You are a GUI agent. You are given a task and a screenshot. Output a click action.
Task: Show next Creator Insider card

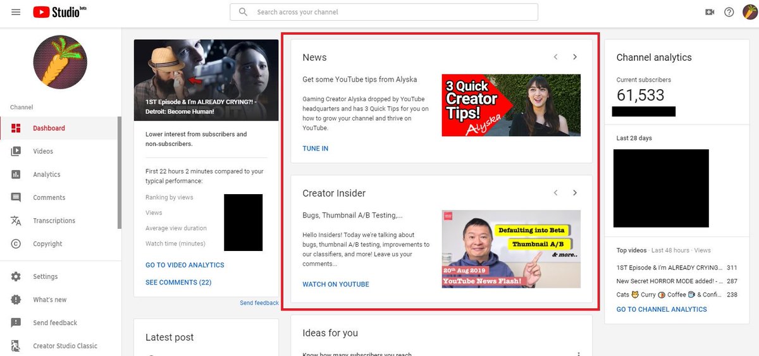point(575,193)
